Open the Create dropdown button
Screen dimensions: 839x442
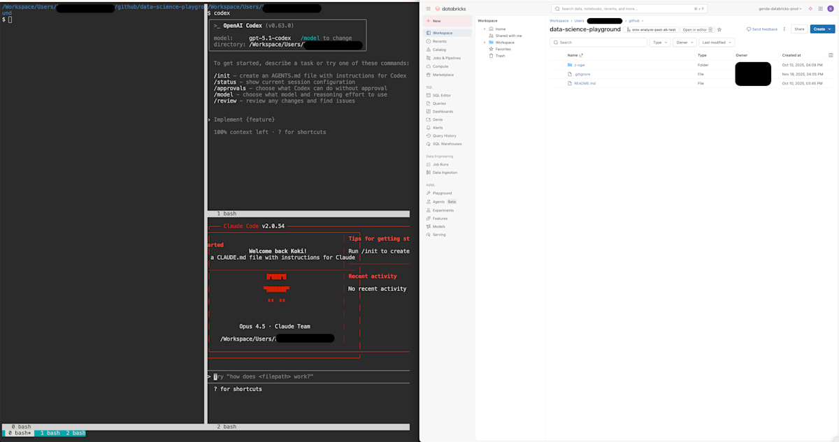pos(822,29)
